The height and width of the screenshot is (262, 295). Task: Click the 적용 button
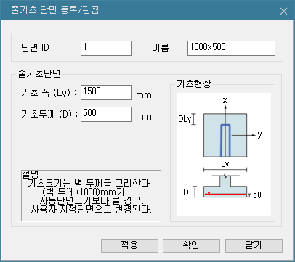coord(129,245)
